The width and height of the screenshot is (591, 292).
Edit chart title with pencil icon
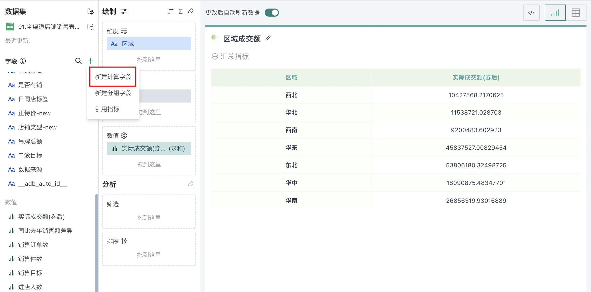[x=268, y=38]
